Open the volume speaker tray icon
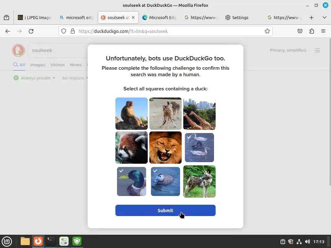 tap(307, 242)
